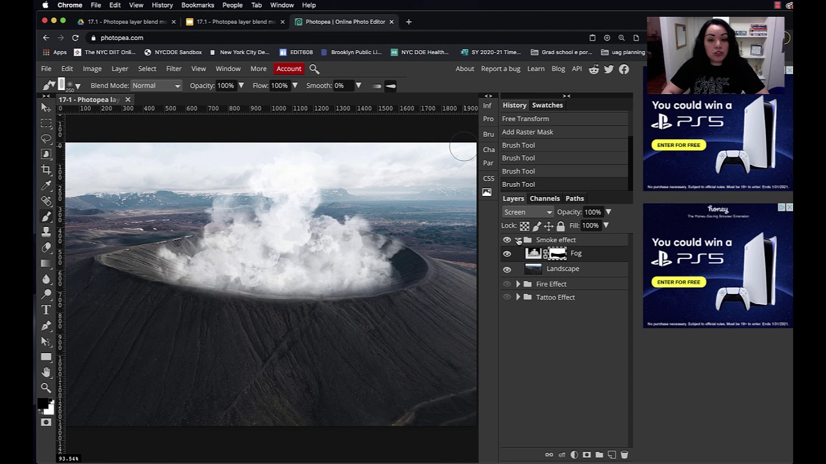This screenshot has height=464, width=826.
Task: Create new layer icon in Layers panel
Action: tap(612, 454)
